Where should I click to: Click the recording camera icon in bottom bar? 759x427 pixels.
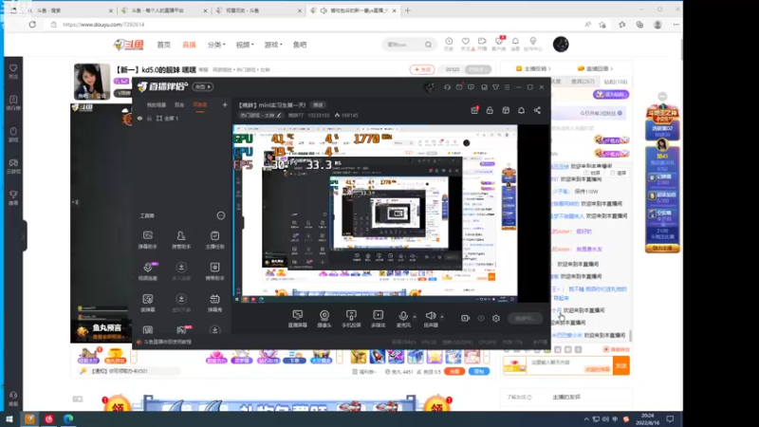(x=465, y=318)
